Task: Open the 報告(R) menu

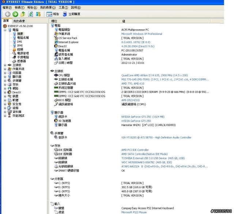Action: coord(32,7)
